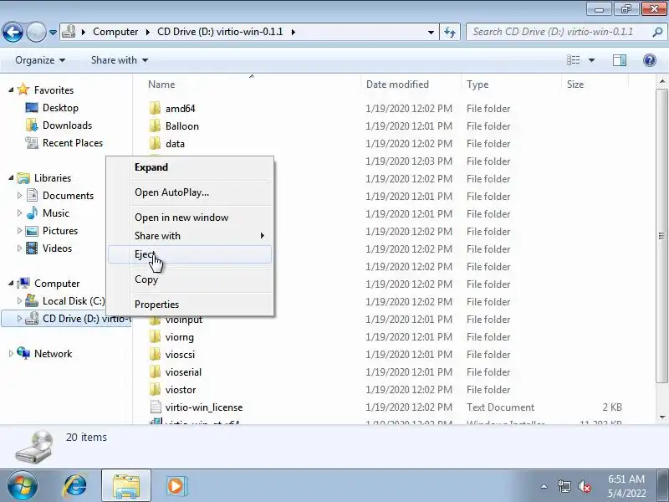Expand the Music library node

pos(19,213)
